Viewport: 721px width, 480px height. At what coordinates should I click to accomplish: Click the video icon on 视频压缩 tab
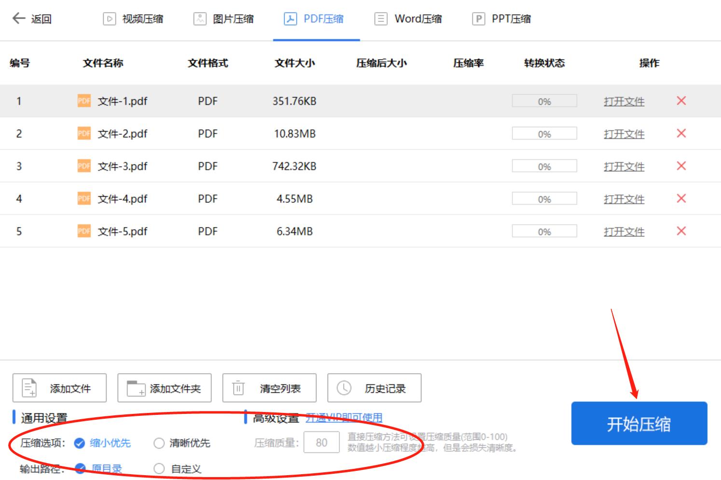(x=110, y=18)
